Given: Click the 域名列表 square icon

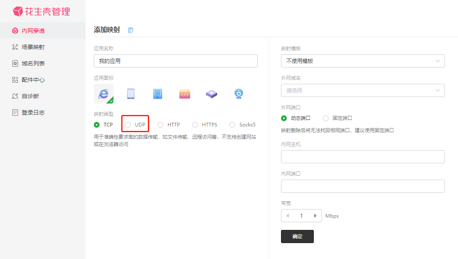Looking at the screenshot, I should 15,63.
